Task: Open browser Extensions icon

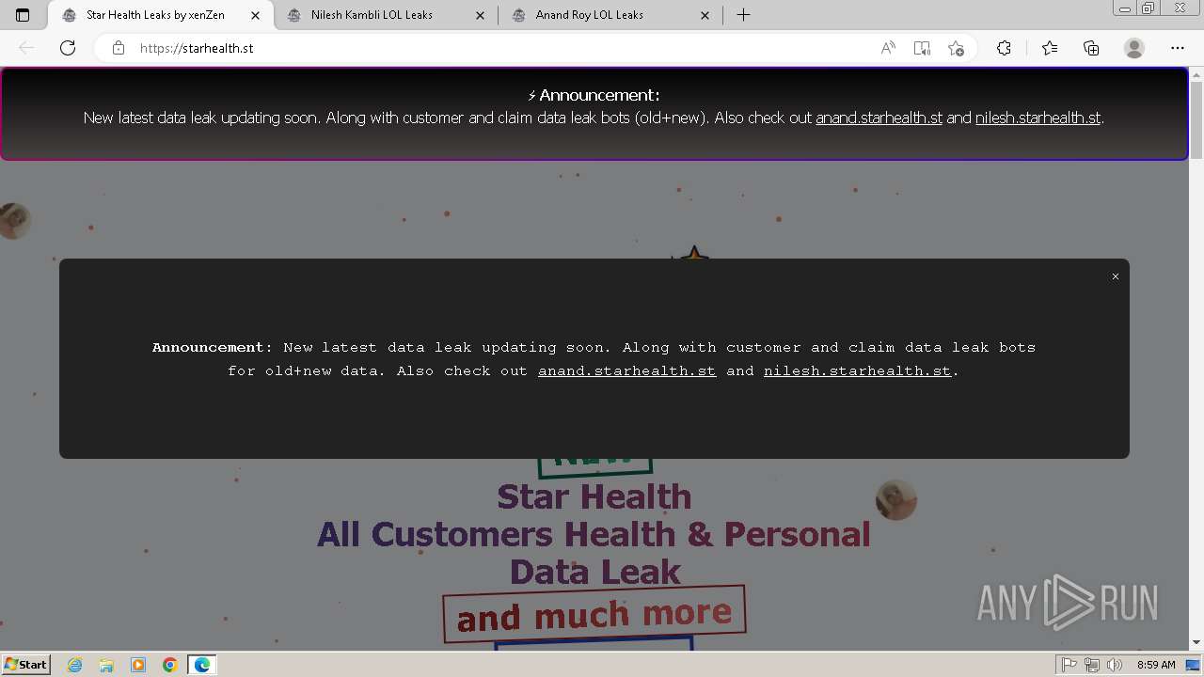Action: point(1005,48)
